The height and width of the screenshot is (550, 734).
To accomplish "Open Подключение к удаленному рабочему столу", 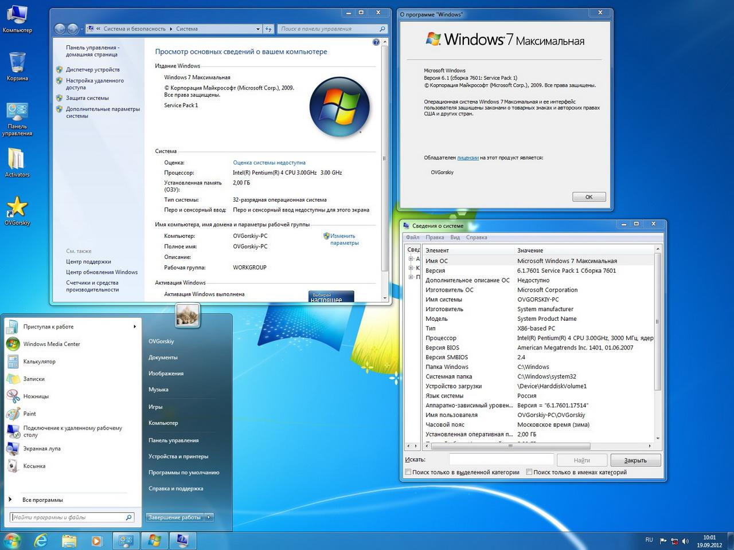I will [72, 431].
